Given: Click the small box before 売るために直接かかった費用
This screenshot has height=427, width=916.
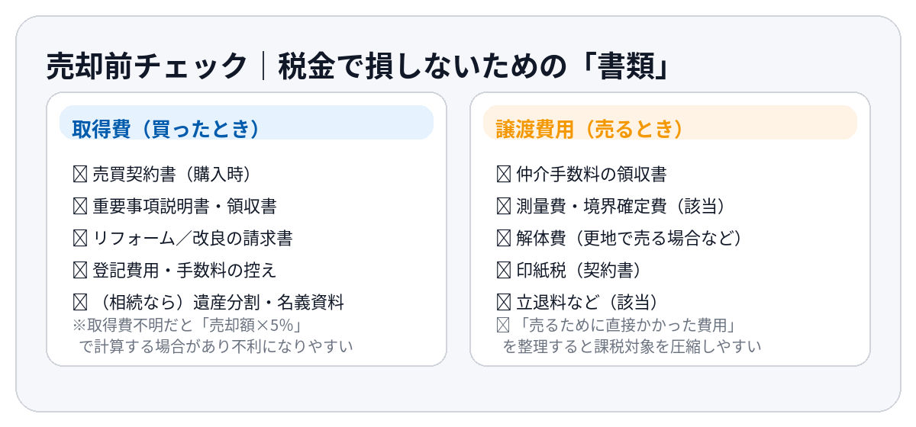Looking at the screenshot, I should pyautogui.click(x=503, y=326).
